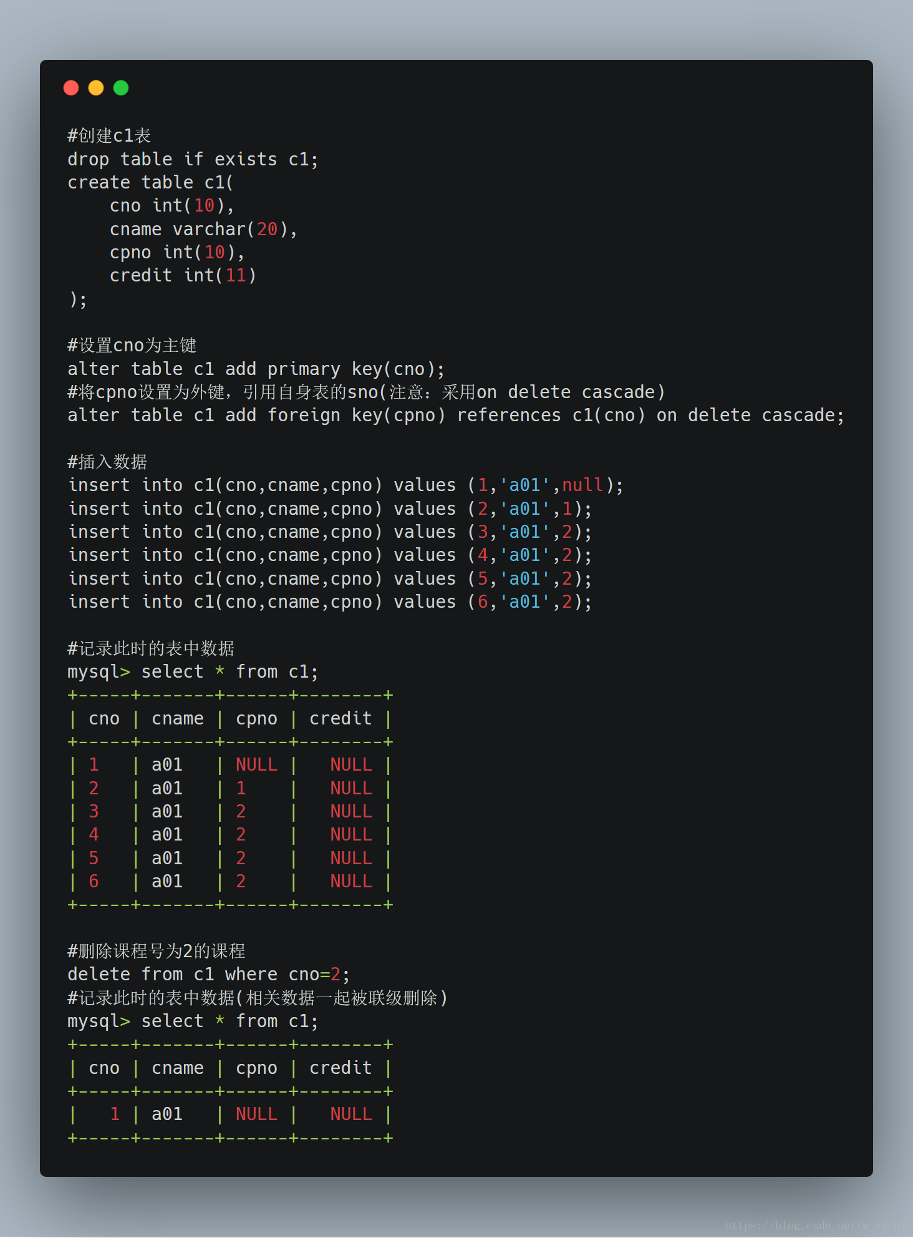
Task: Click the second 'mysql> select * from c1;' line
Action: (193, 1021)
